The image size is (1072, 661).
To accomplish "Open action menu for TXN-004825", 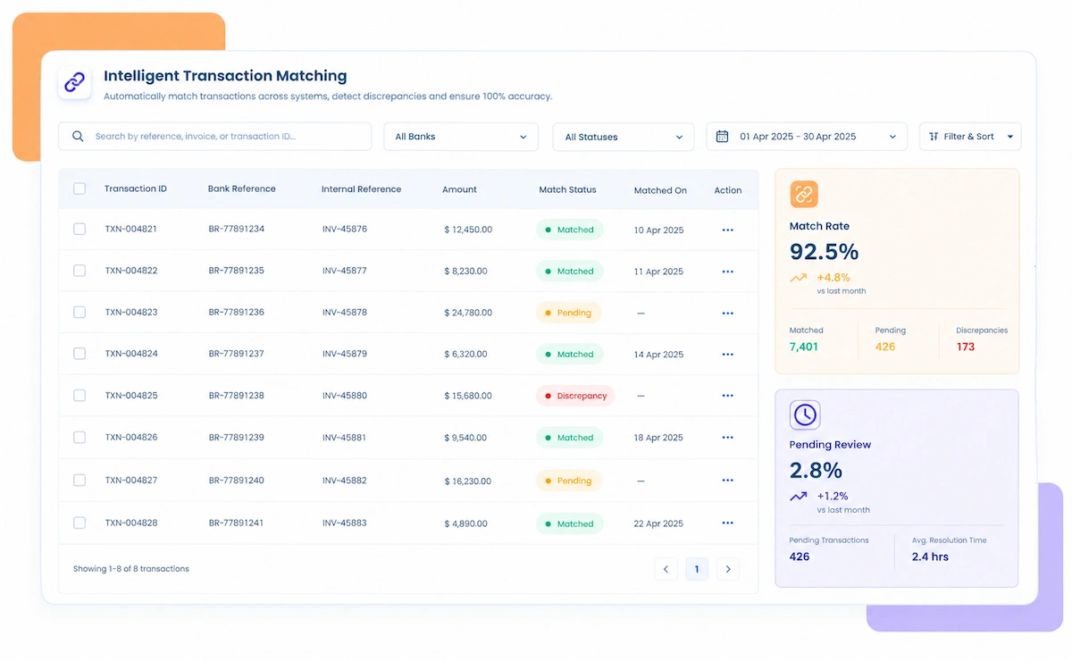I will [x=727, y=396].
